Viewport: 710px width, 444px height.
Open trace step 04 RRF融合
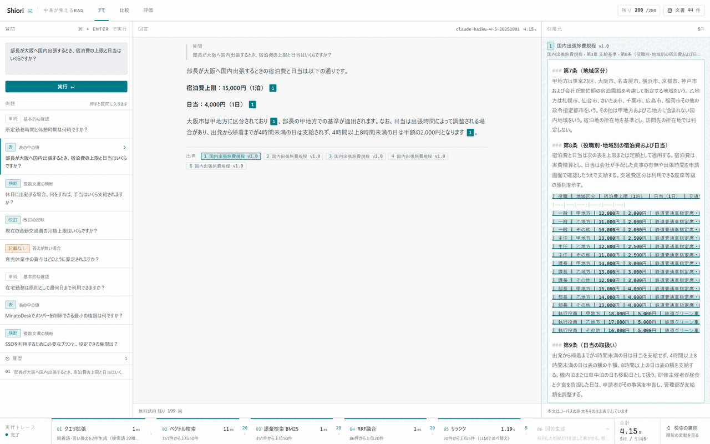(386, 431)
